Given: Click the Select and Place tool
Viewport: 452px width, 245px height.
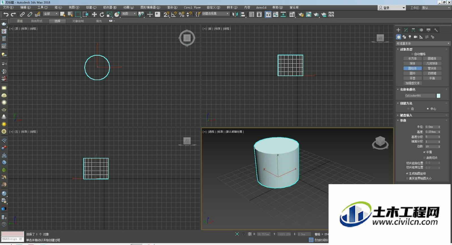Looking at the screenshot, I should tap(117, 14).
